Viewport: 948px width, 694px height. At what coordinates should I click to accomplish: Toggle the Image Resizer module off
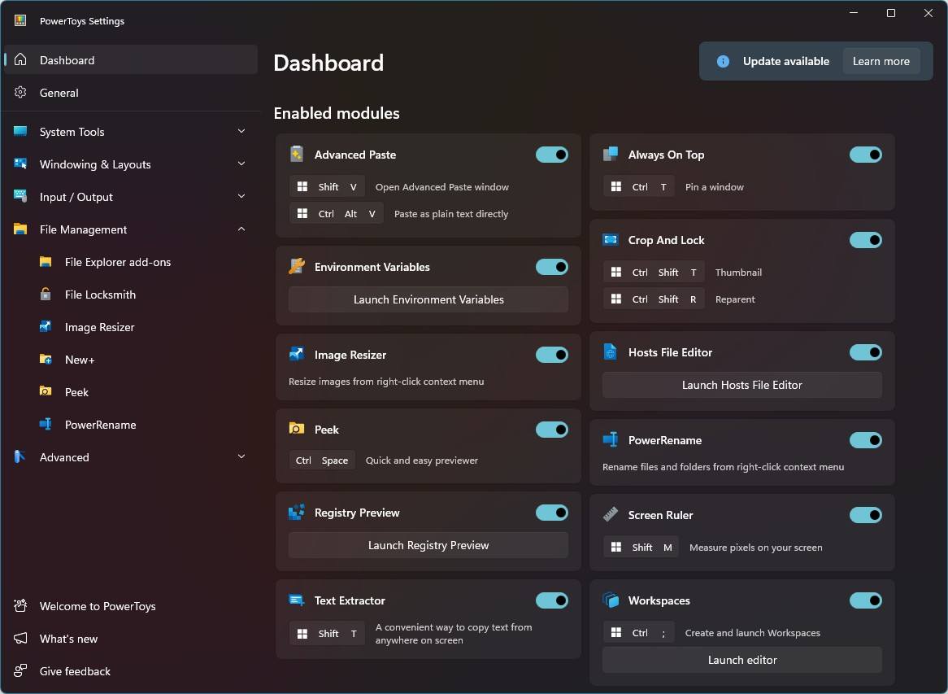(552, 355)
